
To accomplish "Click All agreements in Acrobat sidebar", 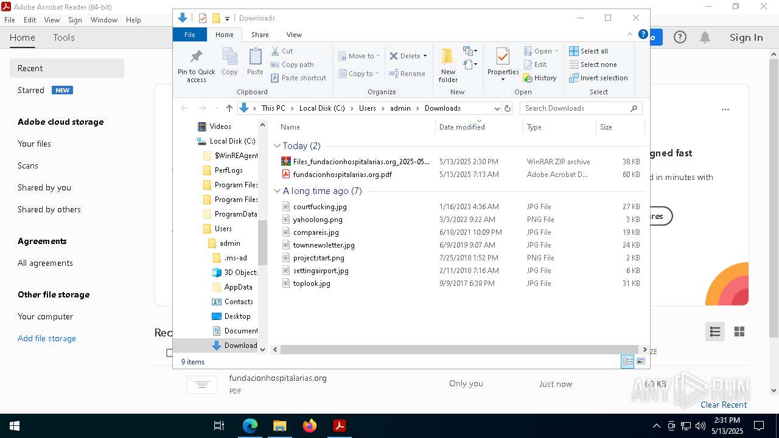I will click(45, 263).
